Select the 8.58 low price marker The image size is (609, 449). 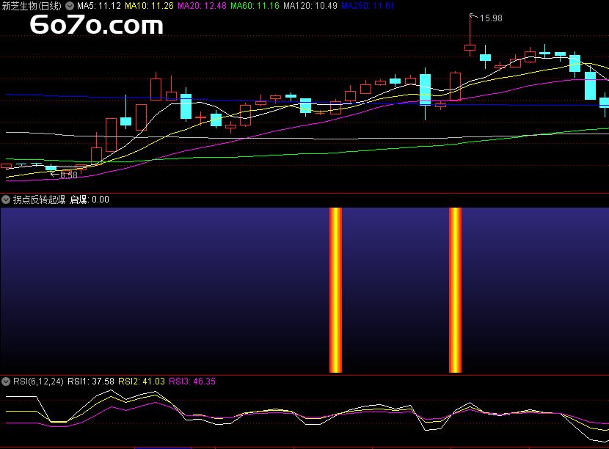tap(69, 175)
